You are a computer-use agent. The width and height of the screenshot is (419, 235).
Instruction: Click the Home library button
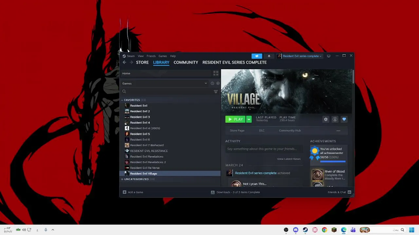[166, 73]
